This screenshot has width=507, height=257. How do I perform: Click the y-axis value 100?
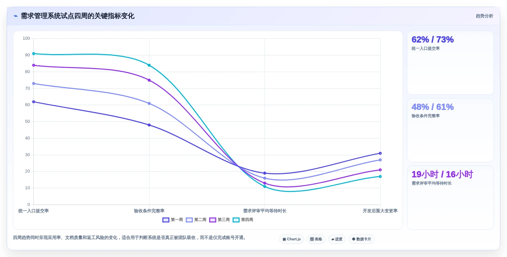(26, 38)
